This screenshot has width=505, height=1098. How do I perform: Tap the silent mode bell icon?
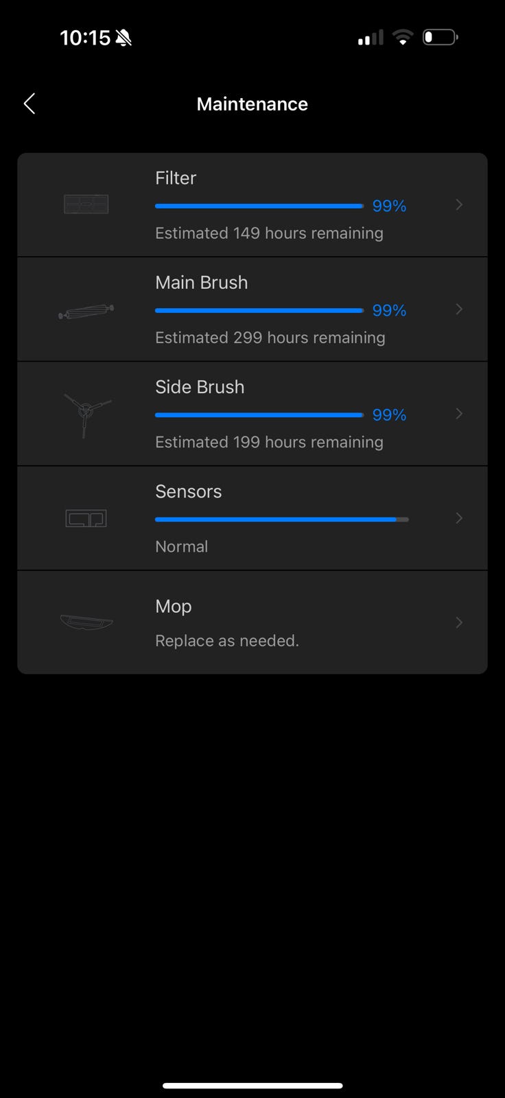point(124,38)
